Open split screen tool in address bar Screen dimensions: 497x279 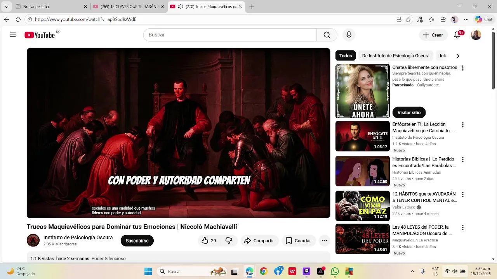coord(399,19)
